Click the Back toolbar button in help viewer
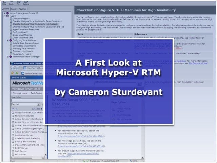Screen dimensions: 217x163 coord(11,3)
